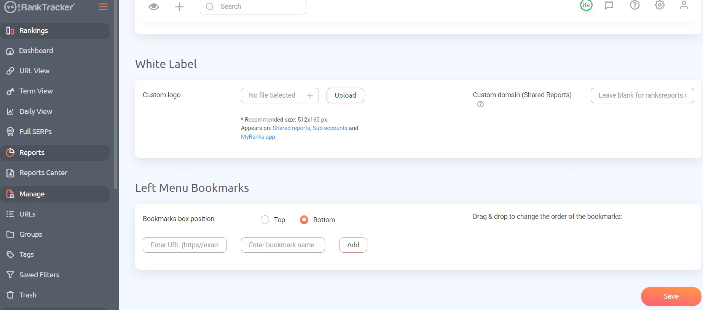This screenshot has height=310, width=703.
Task: Click the Custom domain help tooltip icon
Action: 480,104
